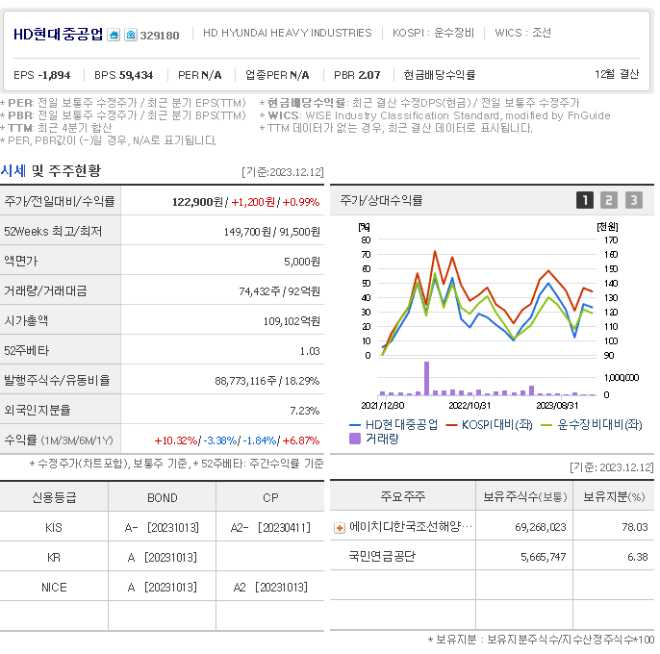Image resolution: width=660 pixels, height=654 pixels.
Task: Click the 액면가 5,000원 value
Action: click(x=302, y=262)
